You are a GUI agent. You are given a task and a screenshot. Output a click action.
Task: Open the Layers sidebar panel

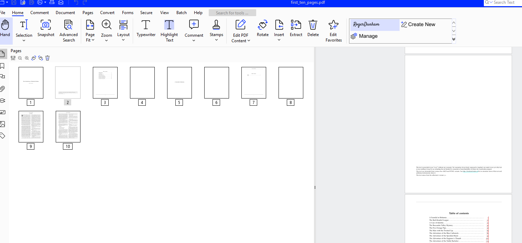coord(2,100)
